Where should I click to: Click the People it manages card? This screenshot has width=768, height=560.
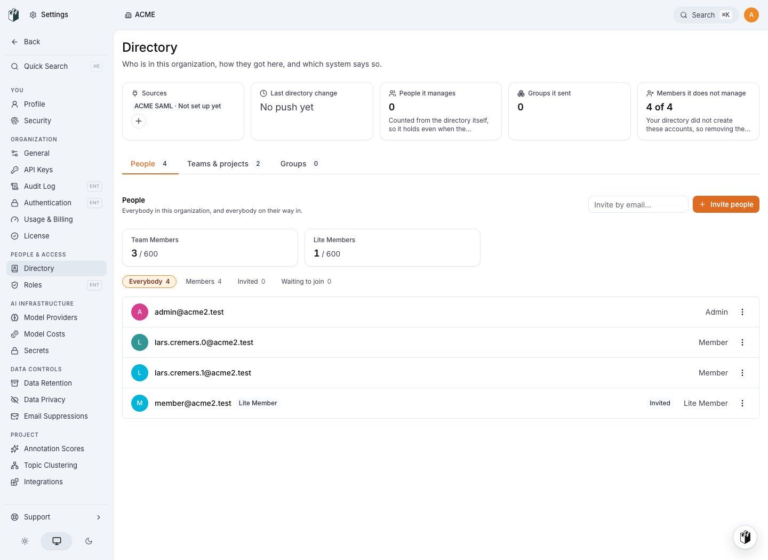441,111
